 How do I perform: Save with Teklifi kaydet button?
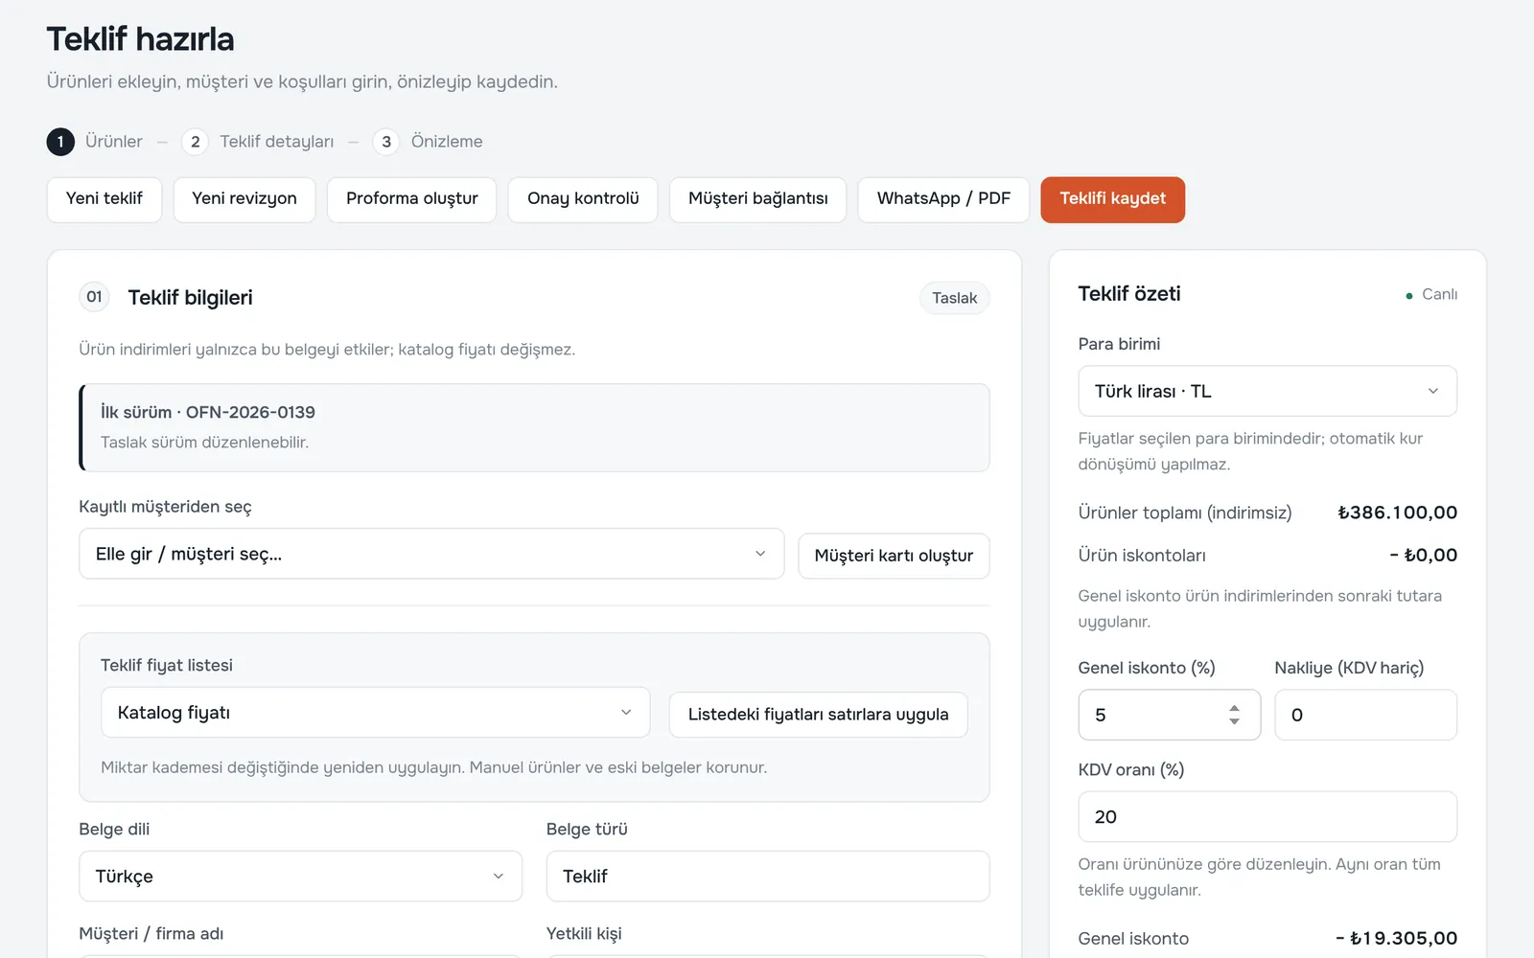(1112, 199)
